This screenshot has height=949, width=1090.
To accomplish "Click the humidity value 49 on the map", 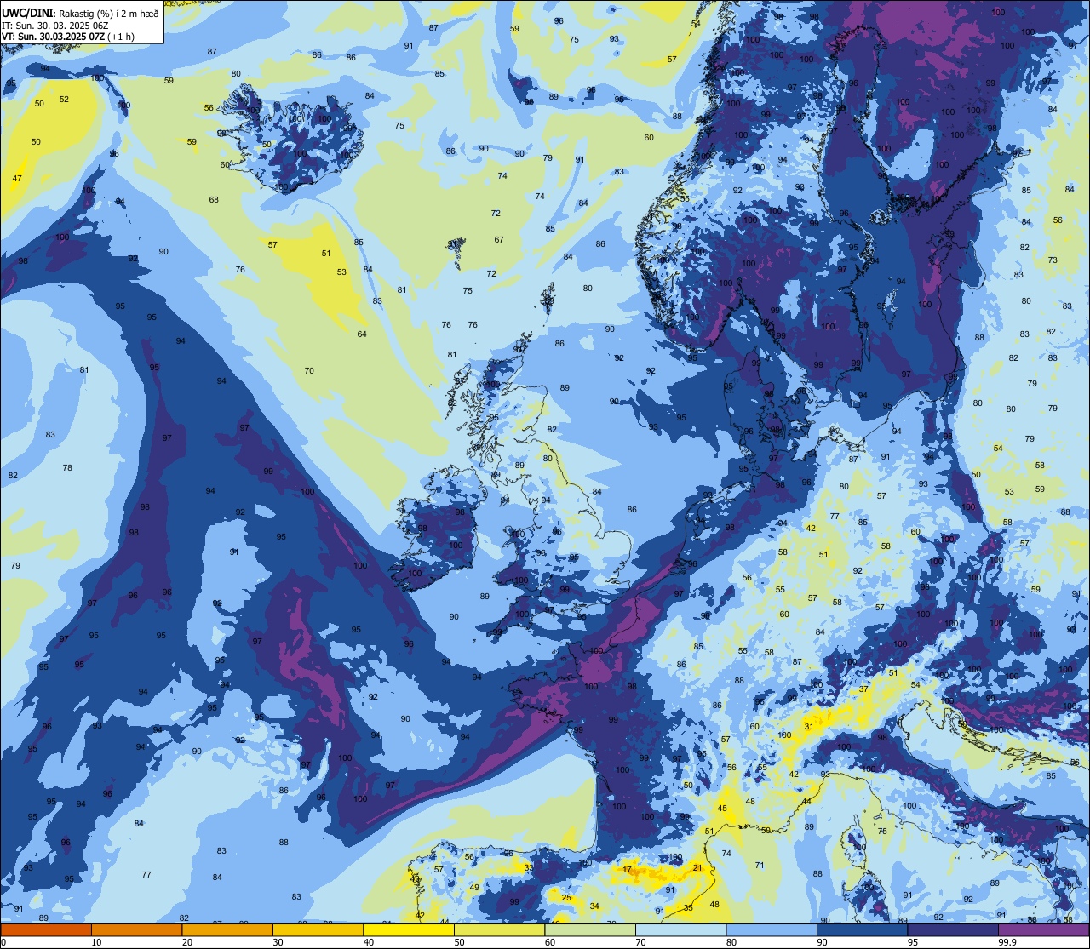I will point(474,888).
